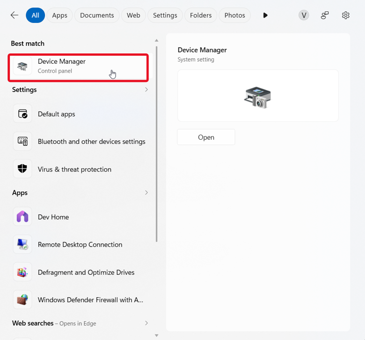Click the Windows Defender Firewall icon

click(x=22, y=299)
